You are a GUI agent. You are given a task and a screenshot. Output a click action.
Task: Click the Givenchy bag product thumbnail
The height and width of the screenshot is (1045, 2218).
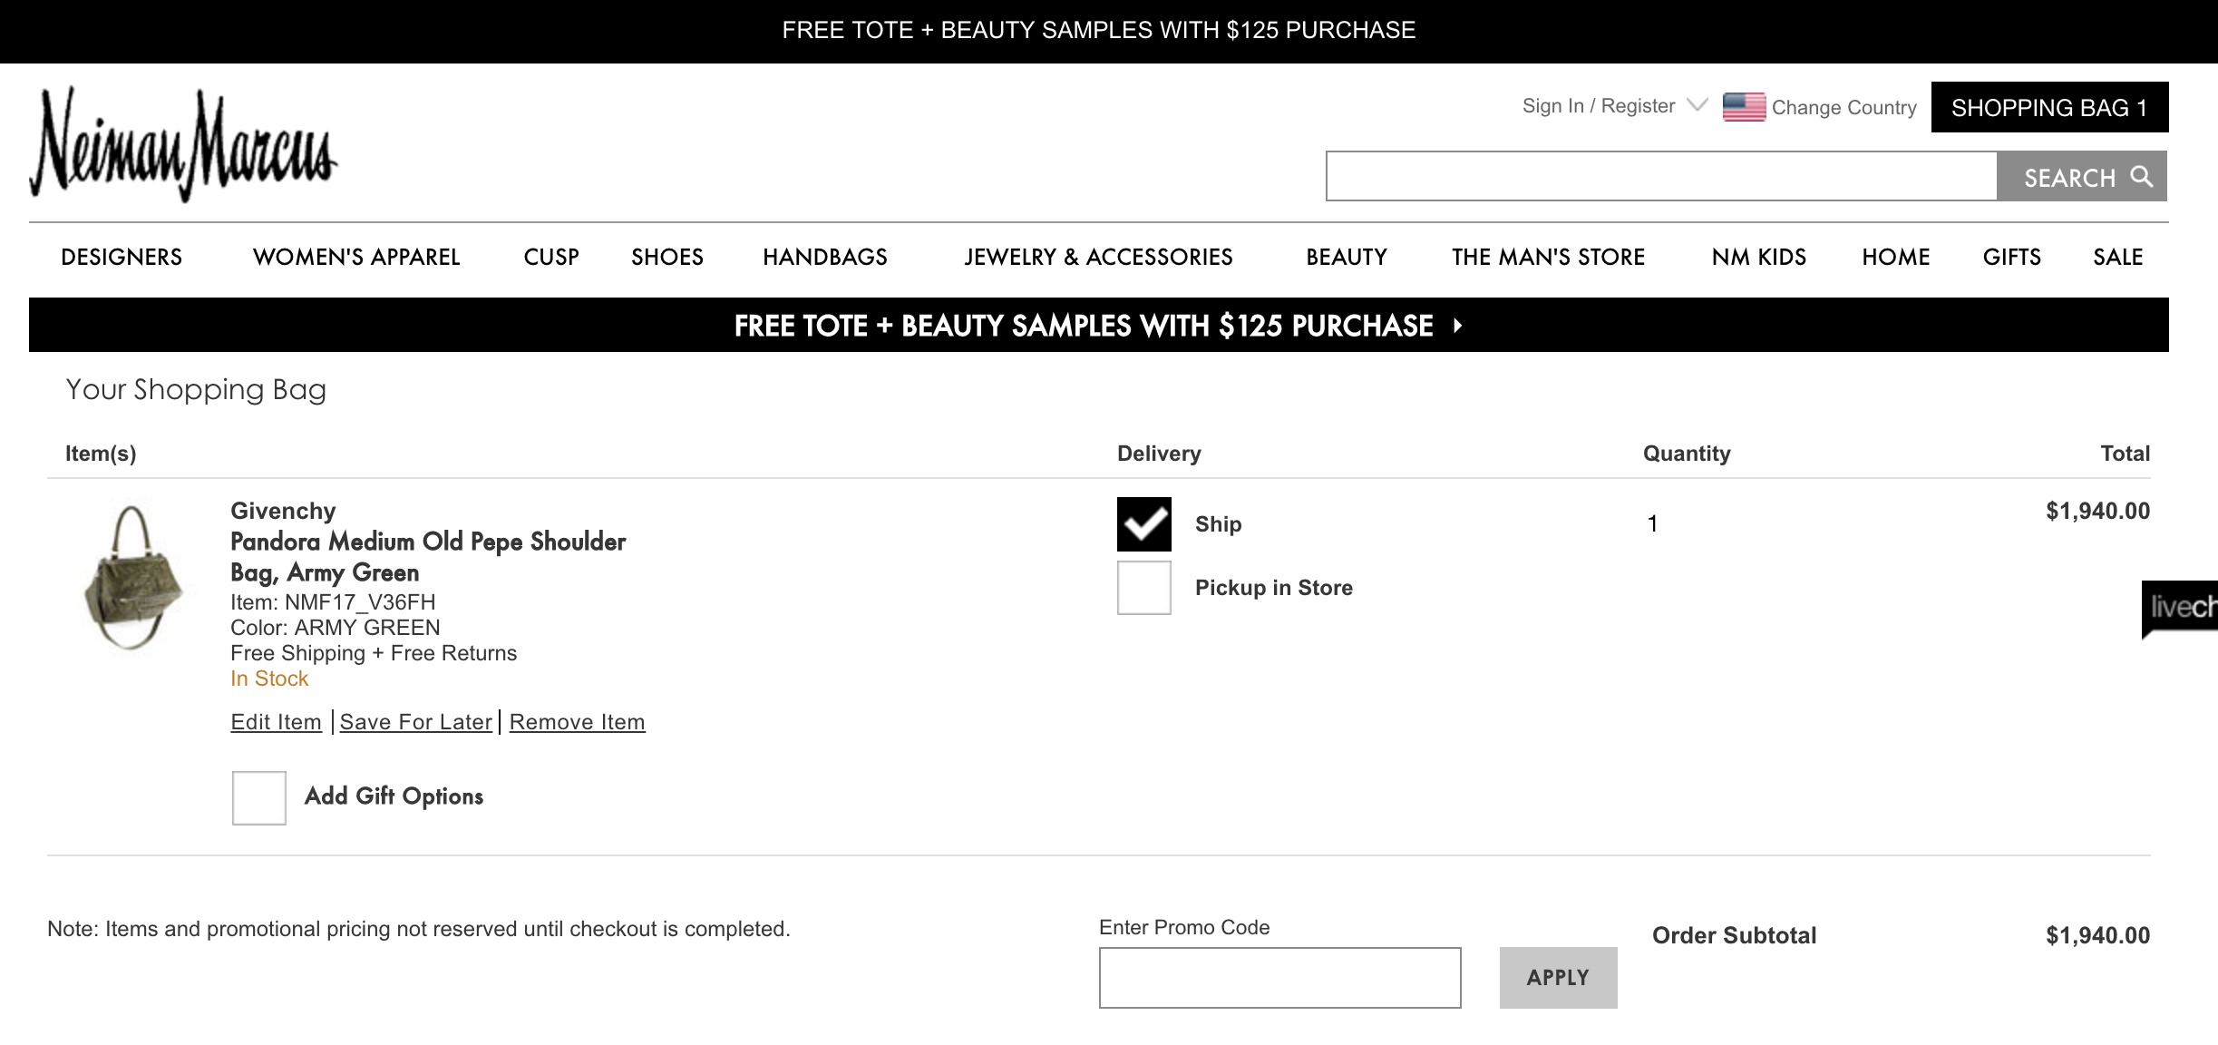(x=132, y=577)
